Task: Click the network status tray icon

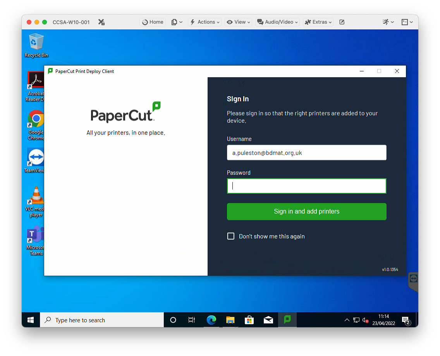Action: 356,320
